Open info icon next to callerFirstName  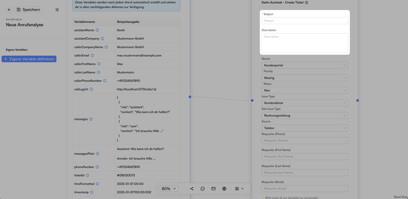(99, 64)
